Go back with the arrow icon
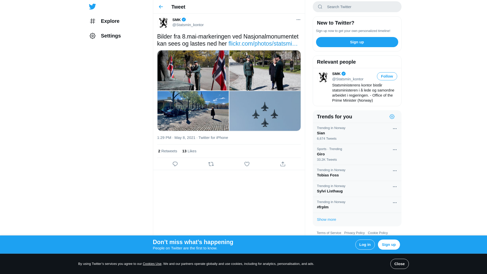The image size is (487, 274). (x=161, y=7)
